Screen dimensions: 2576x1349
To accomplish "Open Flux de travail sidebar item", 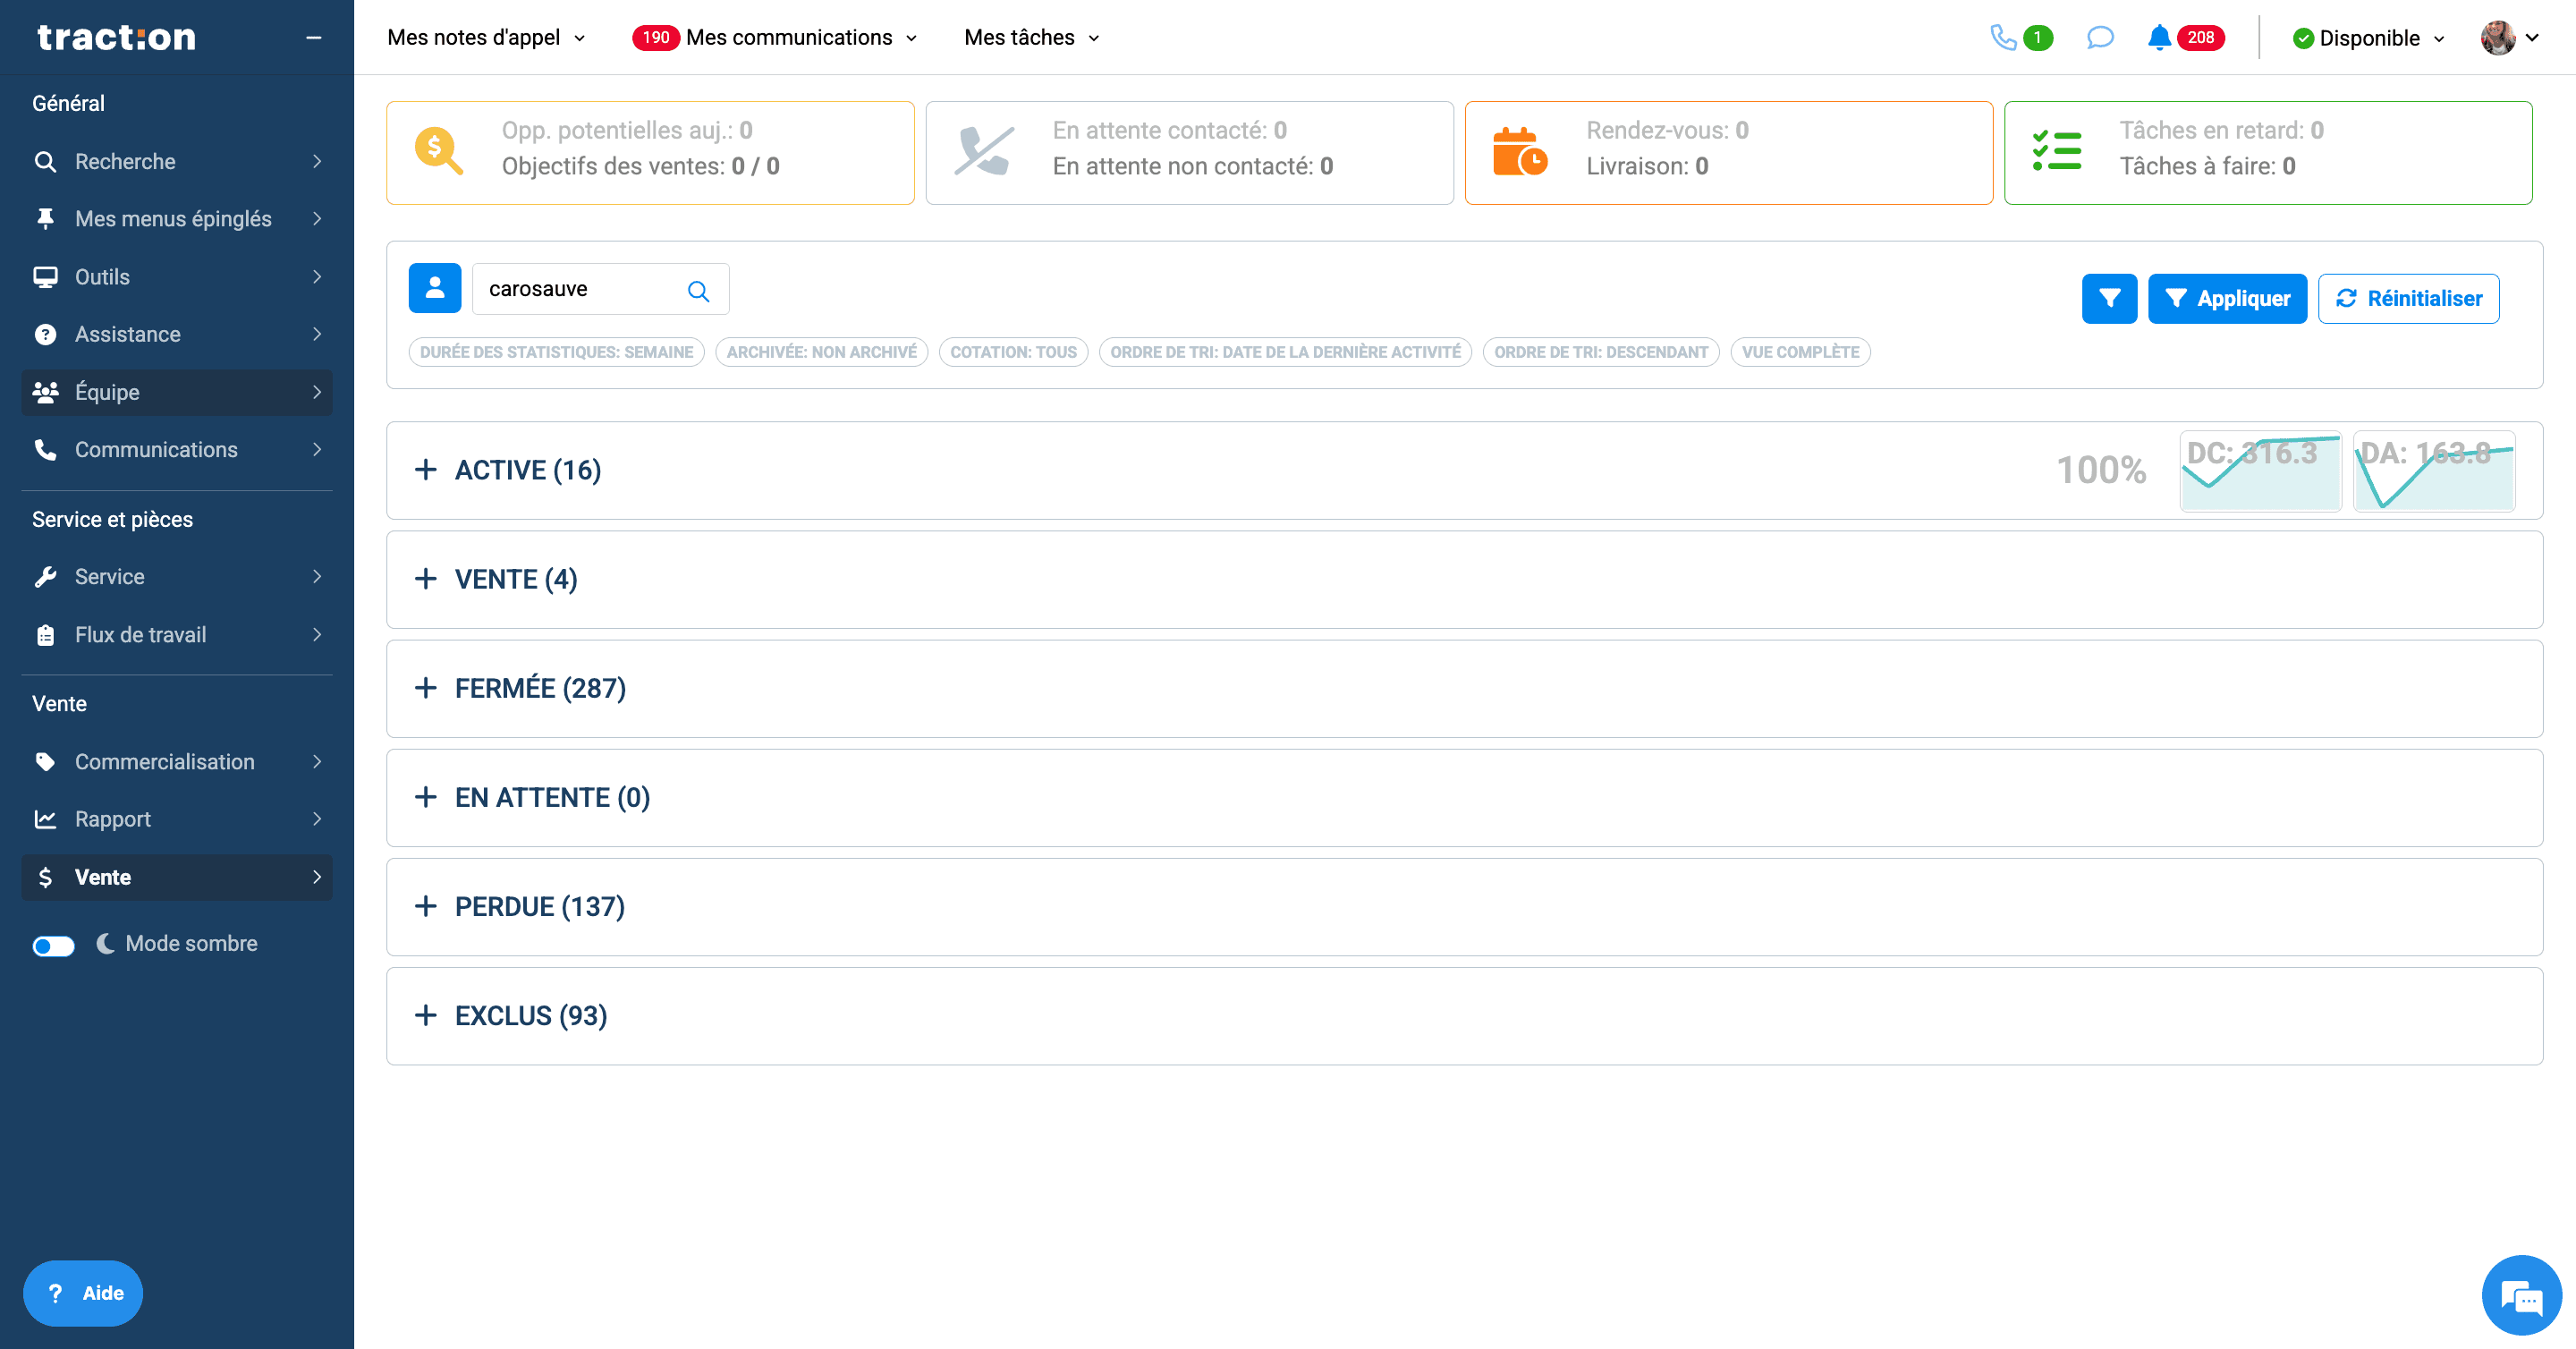I will click(177, 635).
